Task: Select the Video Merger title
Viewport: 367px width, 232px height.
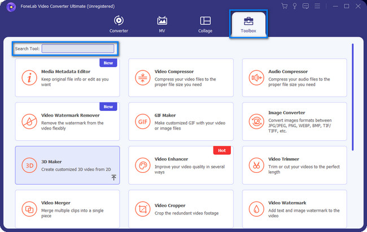Action: coord(56,203)
